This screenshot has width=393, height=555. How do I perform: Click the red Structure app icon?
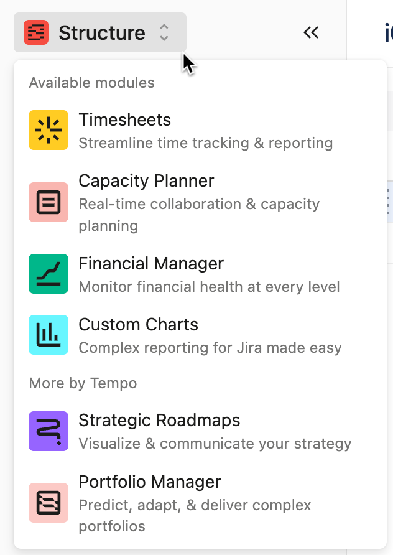point(36,32)
